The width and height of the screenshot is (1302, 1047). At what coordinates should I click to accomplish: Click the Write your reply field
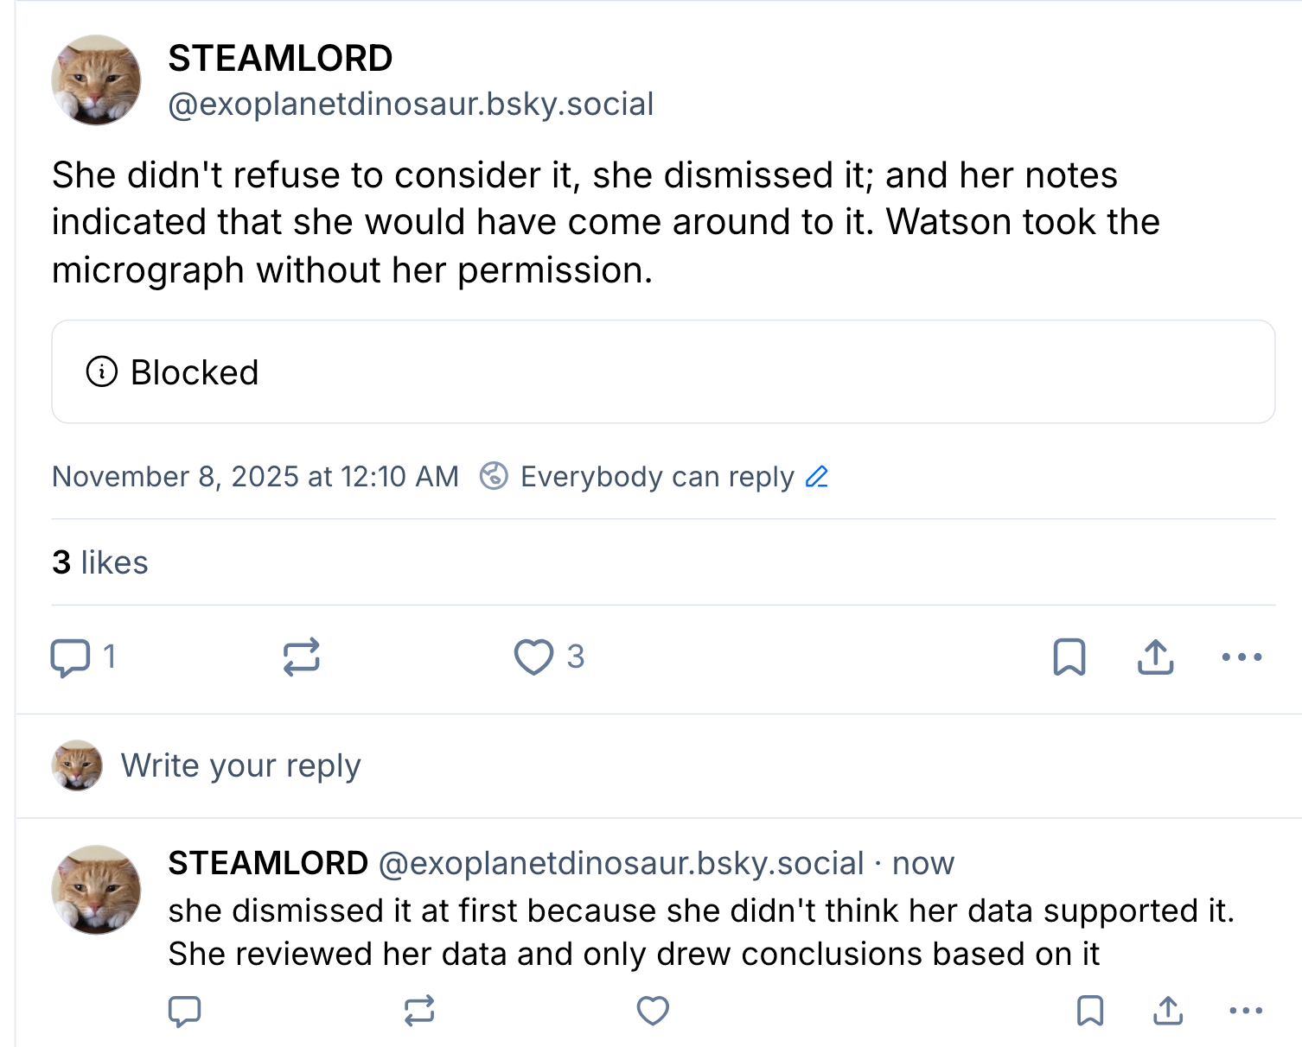[x=241, y=765]
